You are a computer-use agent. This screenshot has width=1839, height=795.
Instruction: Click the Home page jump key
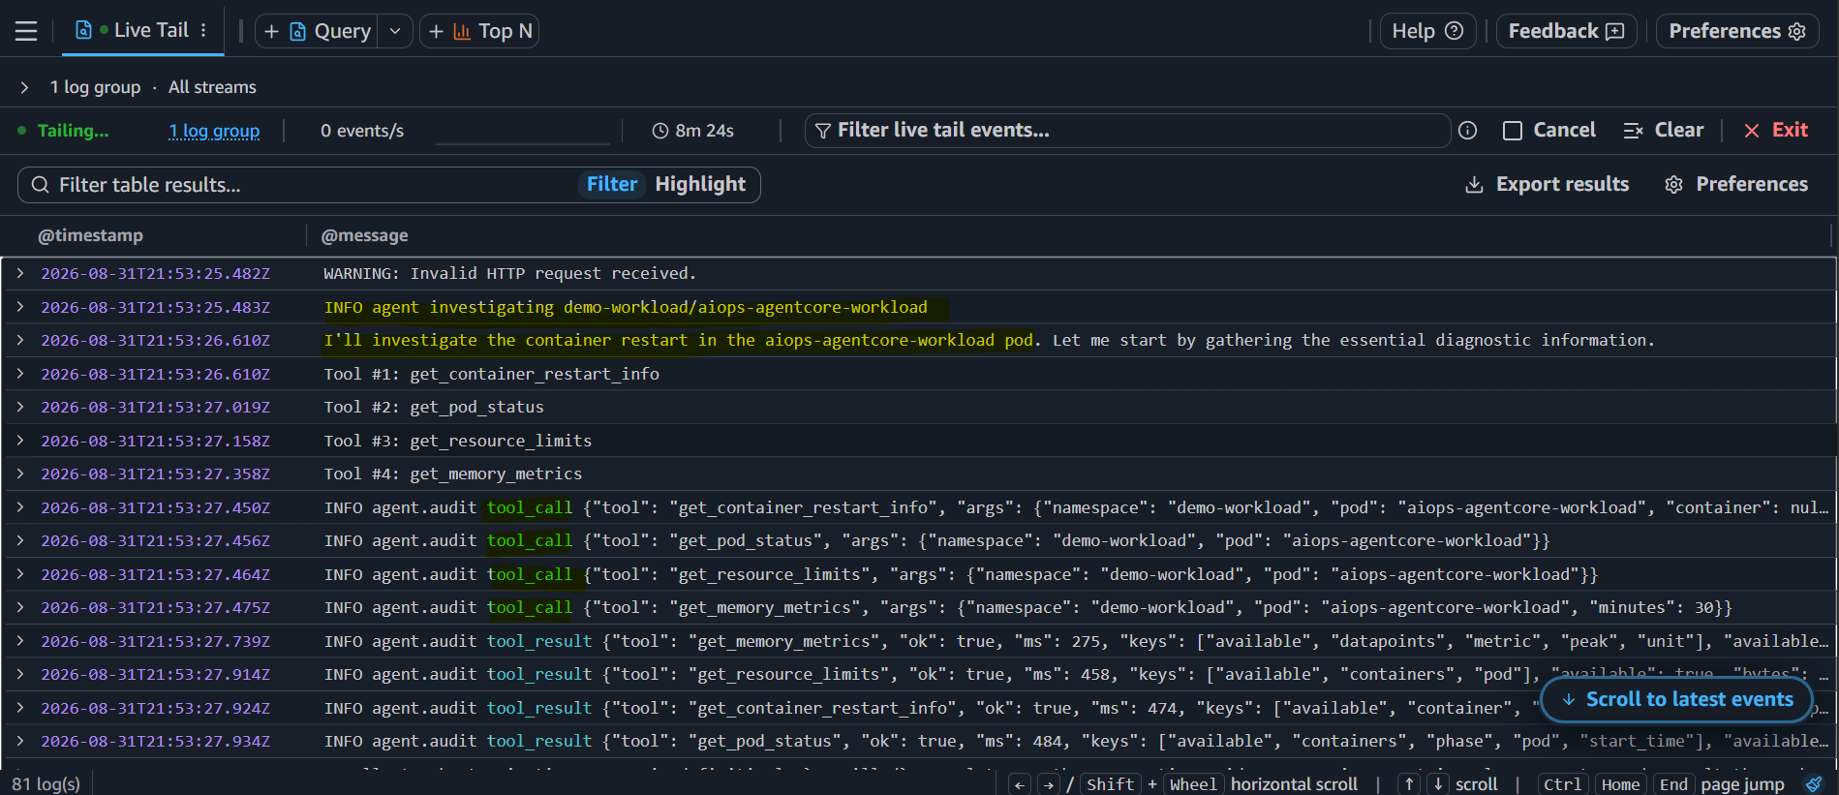click(1620, 784)
